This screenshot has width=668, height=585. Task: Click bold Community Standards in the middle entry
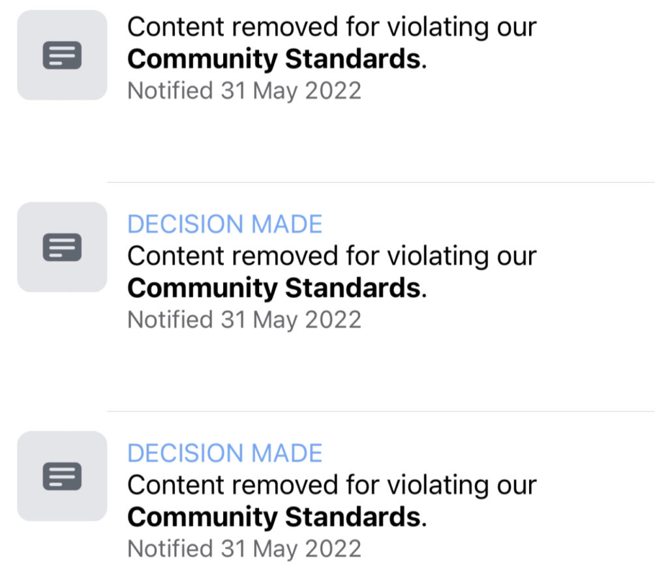274,288
